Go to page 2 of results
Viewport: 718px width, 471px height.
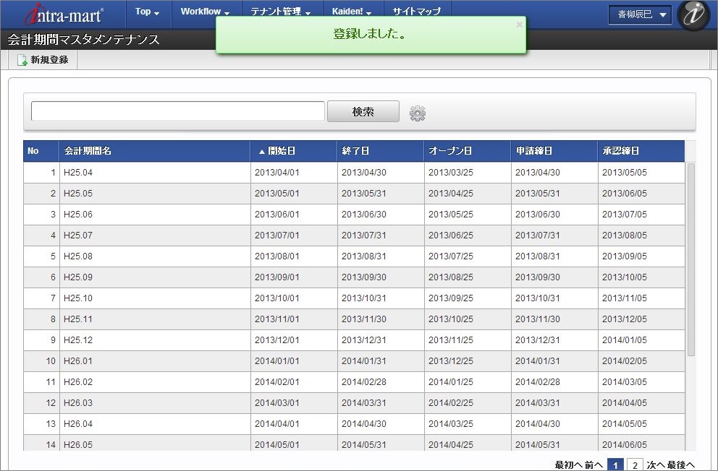(635, 464)
